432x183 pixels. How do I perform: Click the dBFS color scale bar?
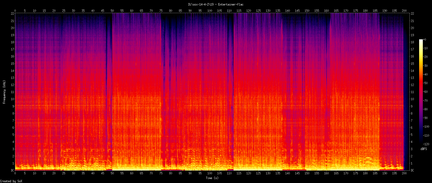tap(421, 92)
